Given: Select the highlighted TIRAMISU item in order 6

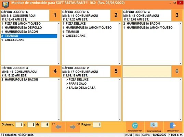Looking at the screenshot, I should point(29,36).
